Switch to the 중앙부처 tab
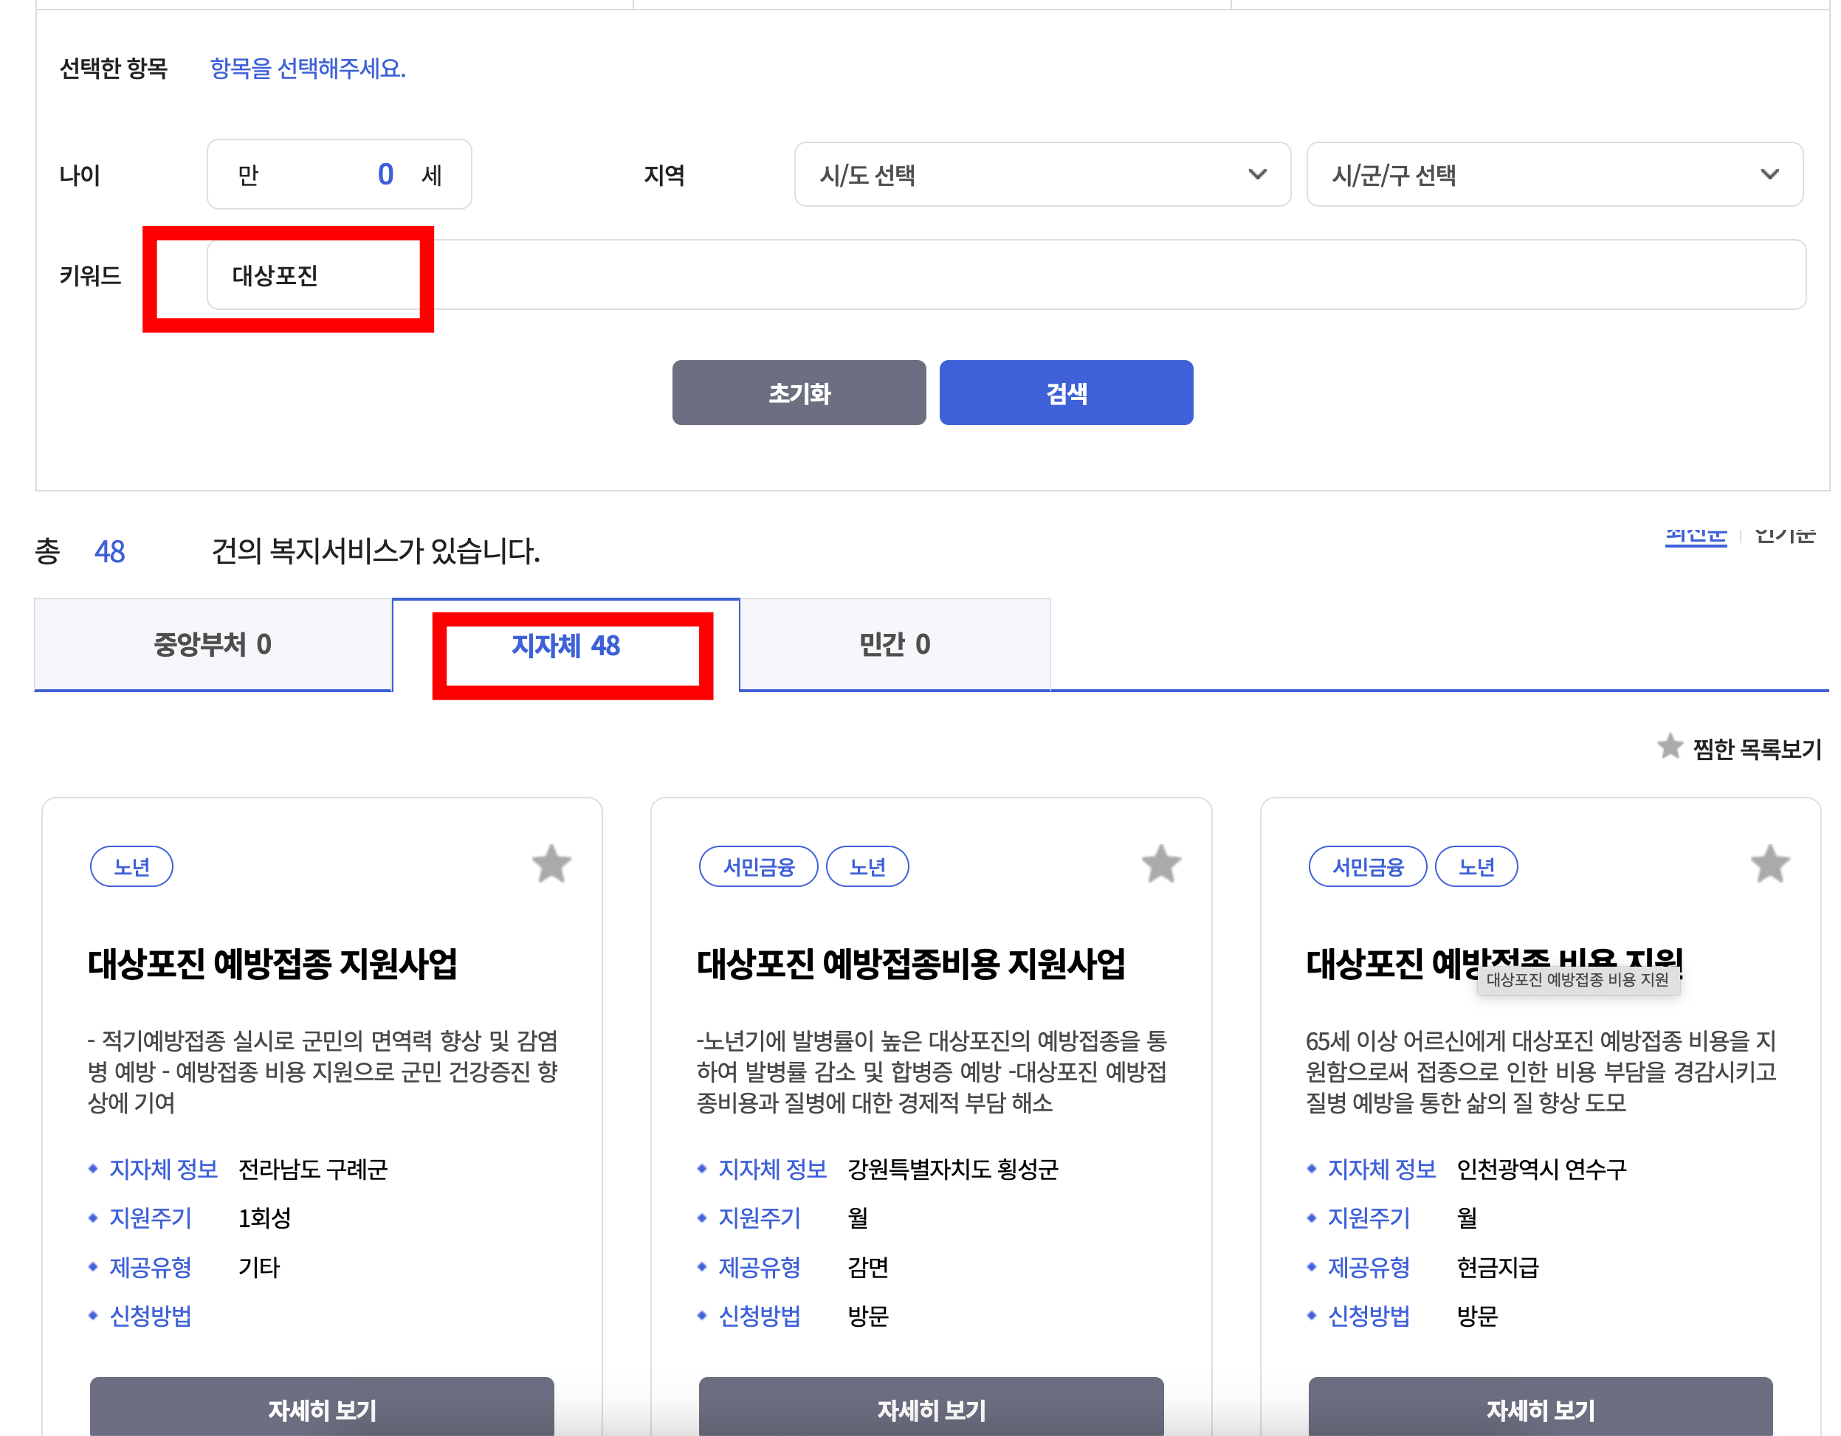 point(213,645)
